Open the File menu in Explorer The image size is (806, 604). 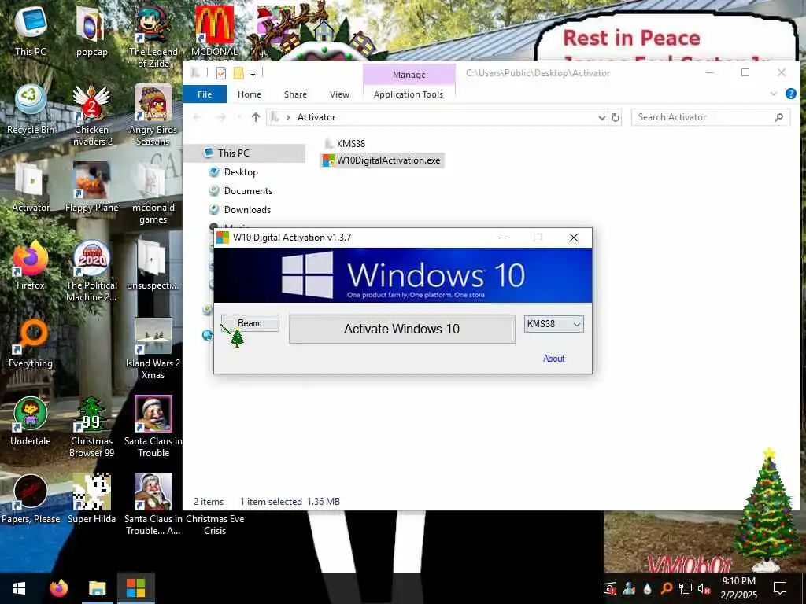205,94
